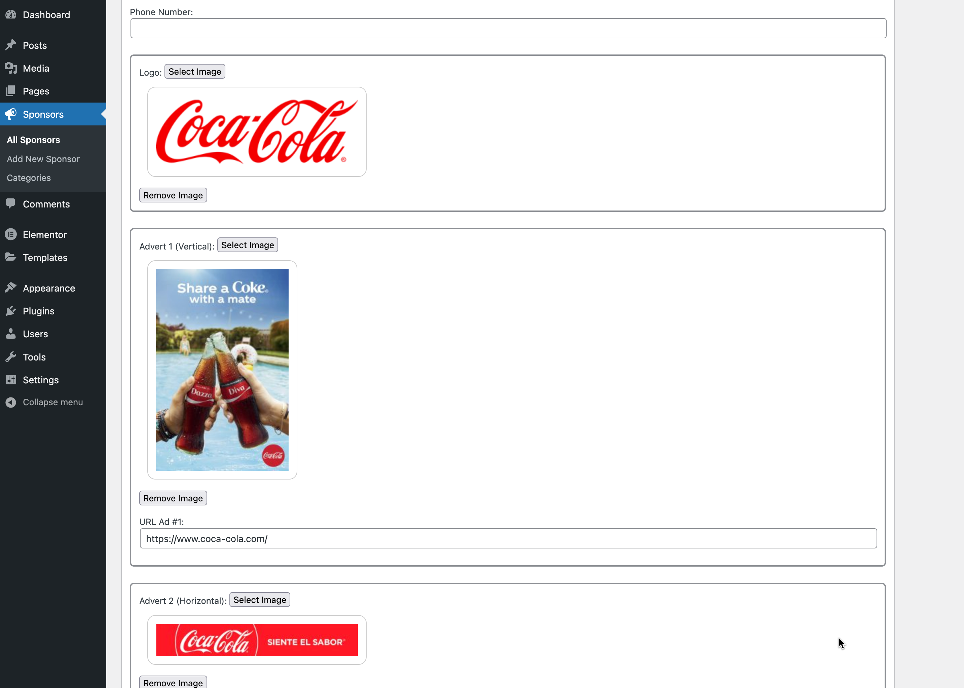Click the Dashboard gauge icon
Screen dimensions: 964x688
pyautogui.click(x=11, y=15)
